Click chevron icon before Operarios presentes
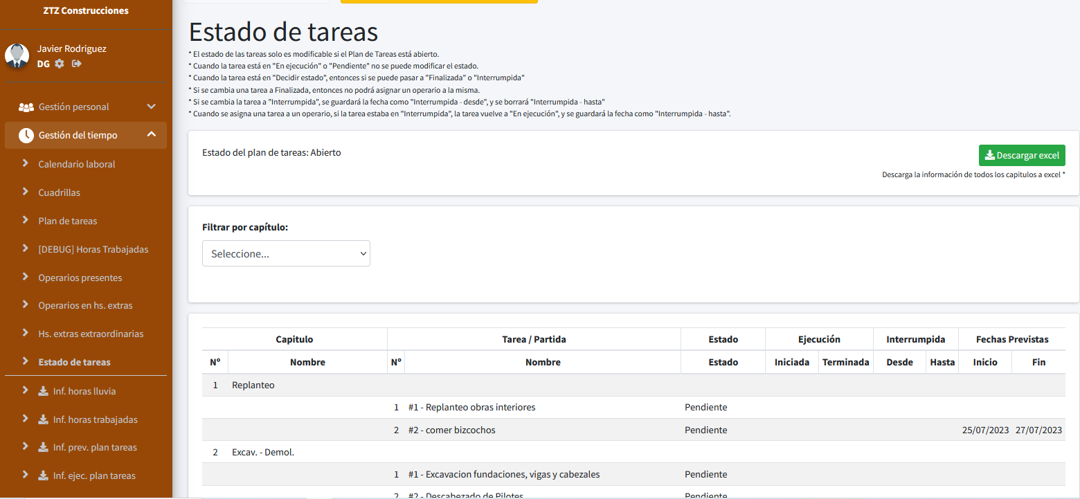1080x499 pixels. (26, 278)
